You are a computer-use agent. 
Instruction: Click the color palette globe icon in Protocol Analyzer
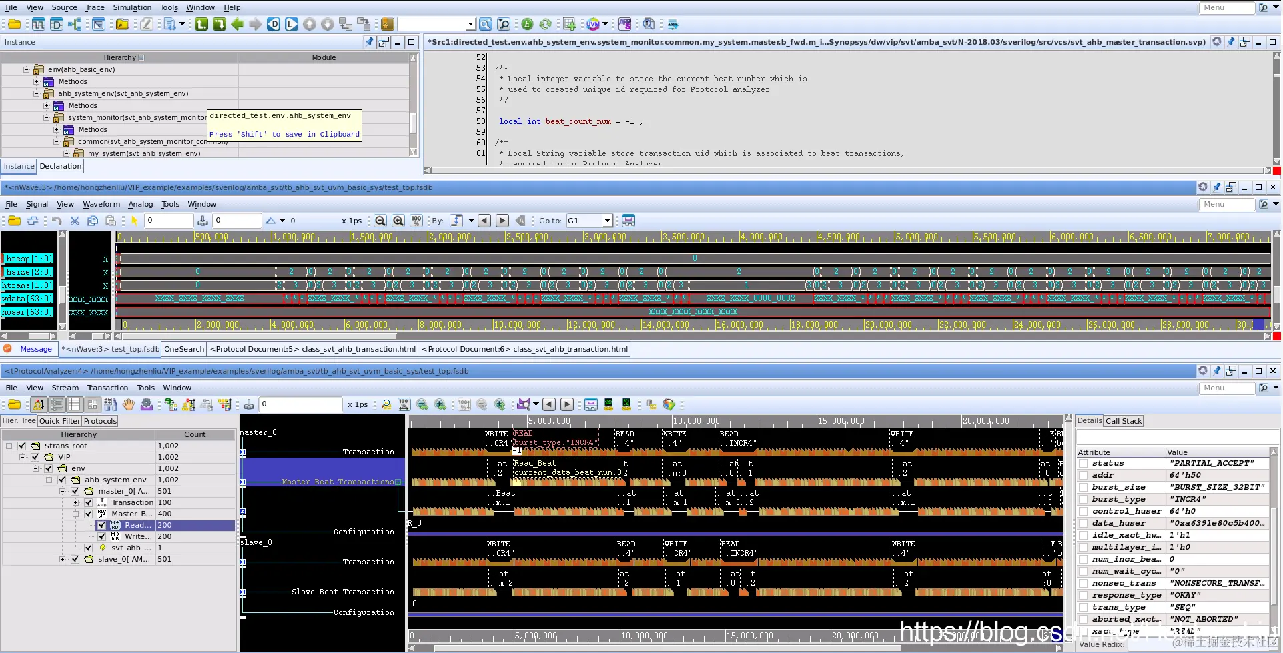(x=669, y=404)
